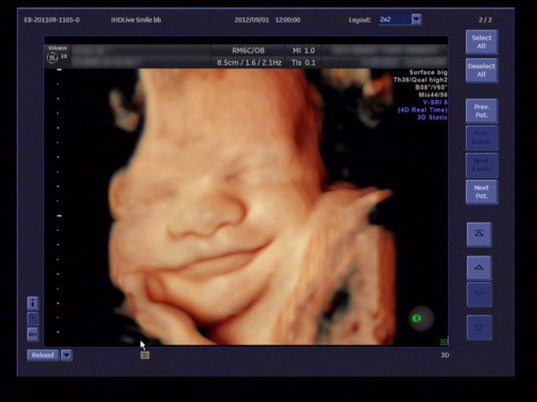Screen dimensions: 537x402
Task: Click the GE Voluson logo
Action: pyautogui.click(x=53, y=55)
